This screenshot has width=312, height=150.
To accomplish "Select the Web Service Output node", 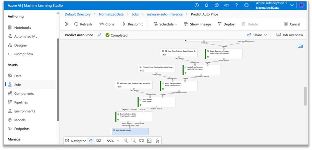I will (130, 132).
